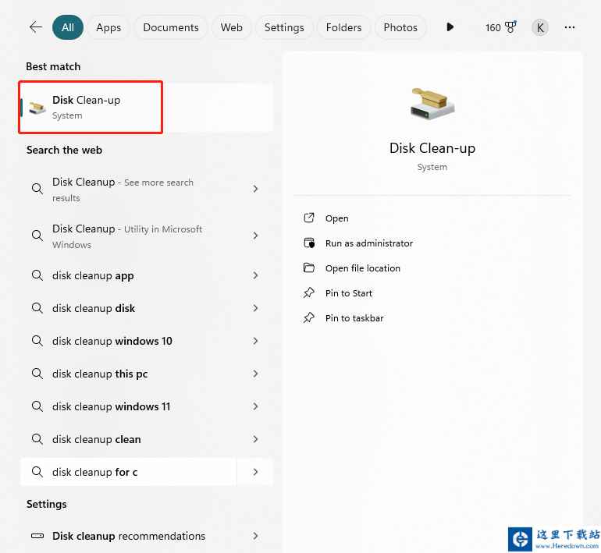Screen dimensions: 601x553
Task: Select Pin to taskbar
Action: (354, 318)
